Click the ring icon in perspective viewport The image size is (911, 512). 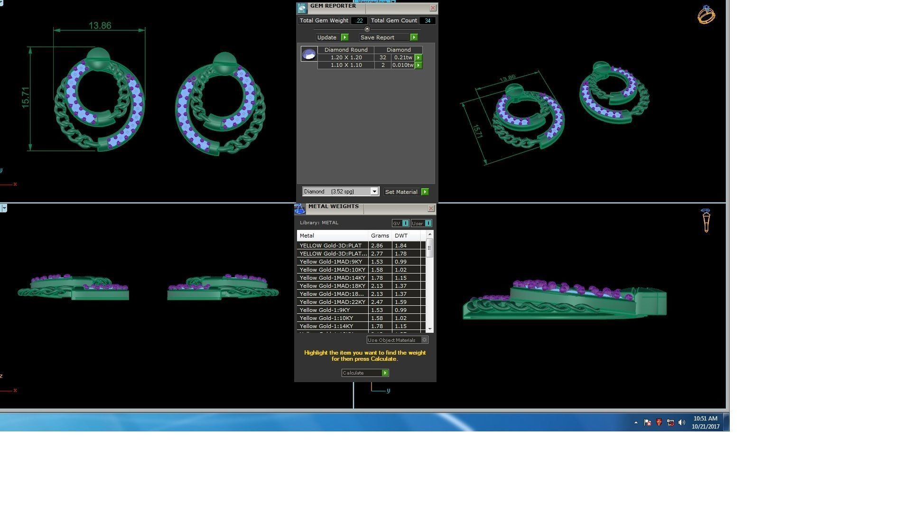pyautogui.click(x=706, y=15)
